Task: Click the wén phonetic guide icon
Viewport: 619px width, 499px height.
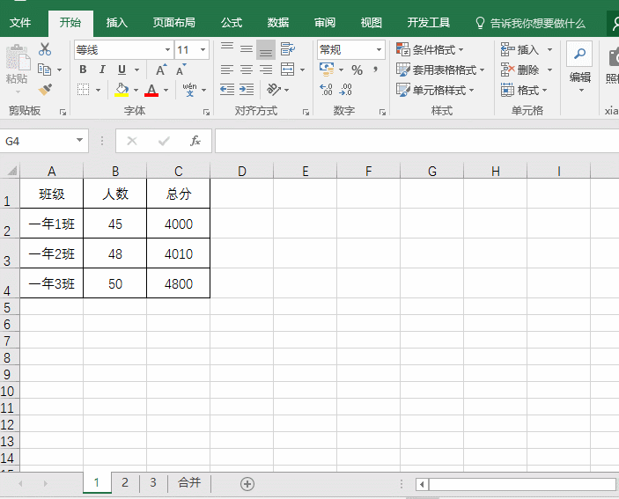Action: [189, 90]
